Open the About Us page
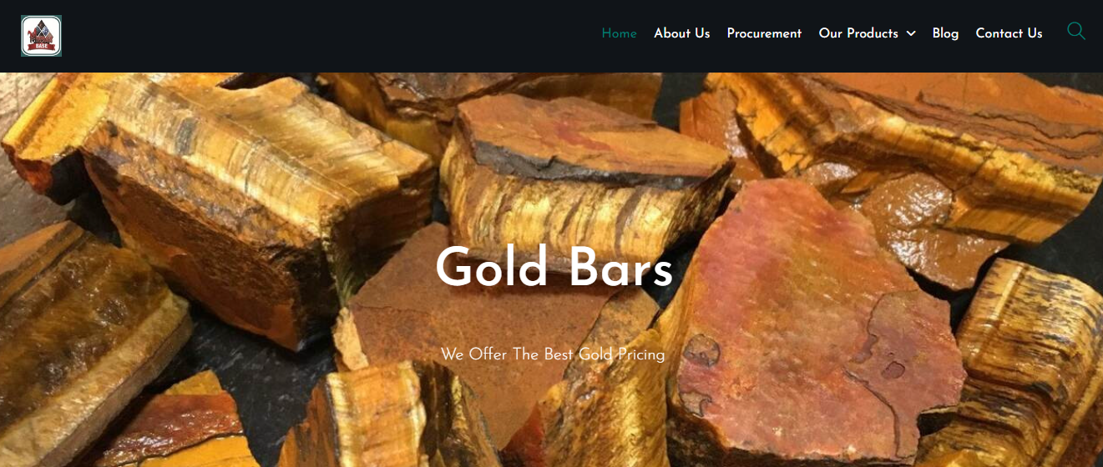 tap(681, 33)
